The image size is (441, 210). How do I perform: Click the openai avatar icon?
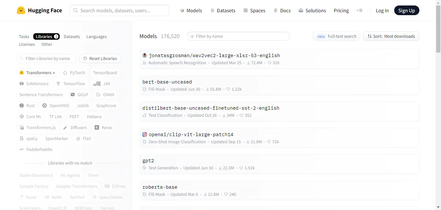click(145, 135)
